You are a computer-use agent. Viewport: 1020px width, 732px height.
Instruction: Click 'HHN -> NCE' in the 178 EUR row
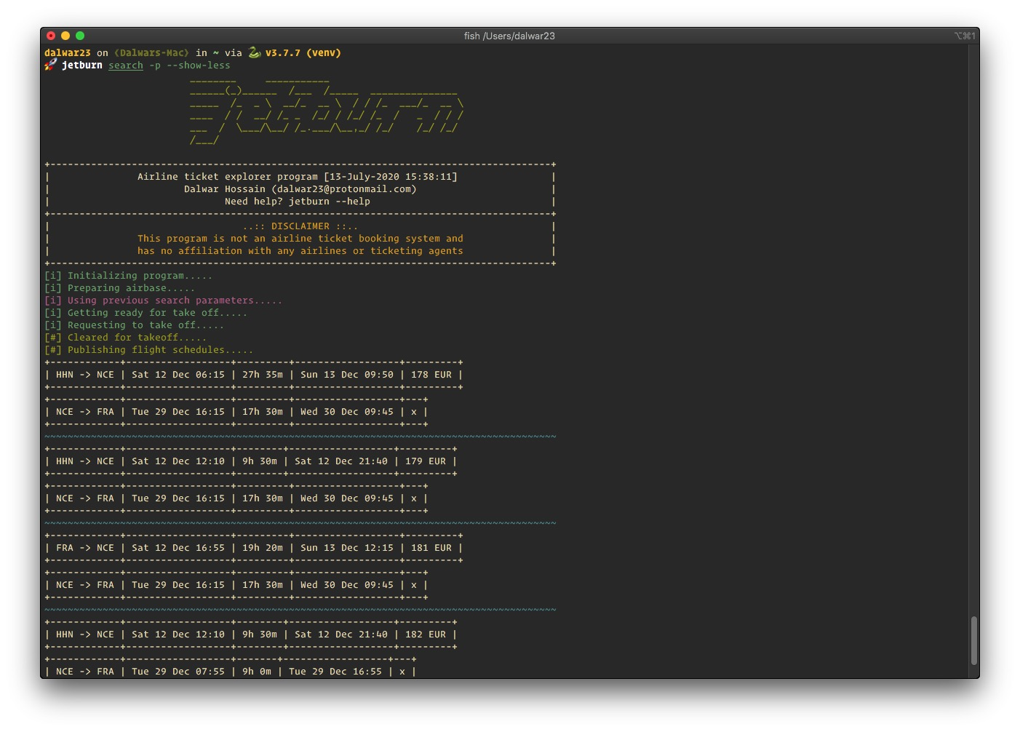coord(85,375)
